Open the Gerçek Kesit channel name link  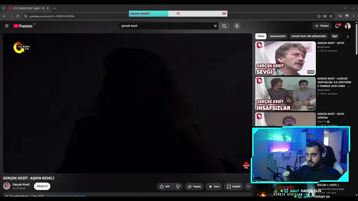click(21, 185)
